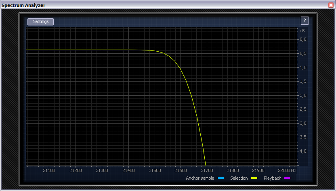Click the Playback legend label

pyautogui.click(x=272, y=178)
